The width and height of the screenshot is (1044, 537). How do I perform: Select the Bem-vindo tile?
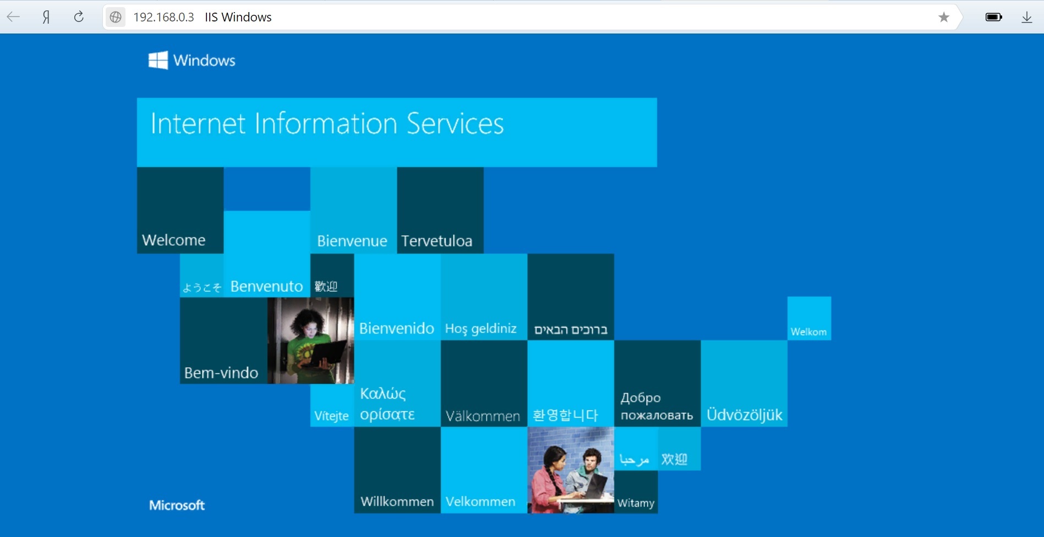pyautogui.click(x=223, y=340)
